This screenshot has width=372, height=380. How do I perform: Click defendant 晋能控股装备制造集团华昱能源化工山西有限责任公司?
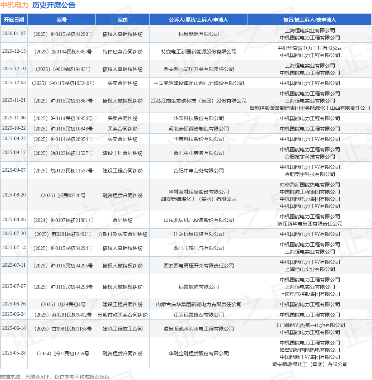310,108
